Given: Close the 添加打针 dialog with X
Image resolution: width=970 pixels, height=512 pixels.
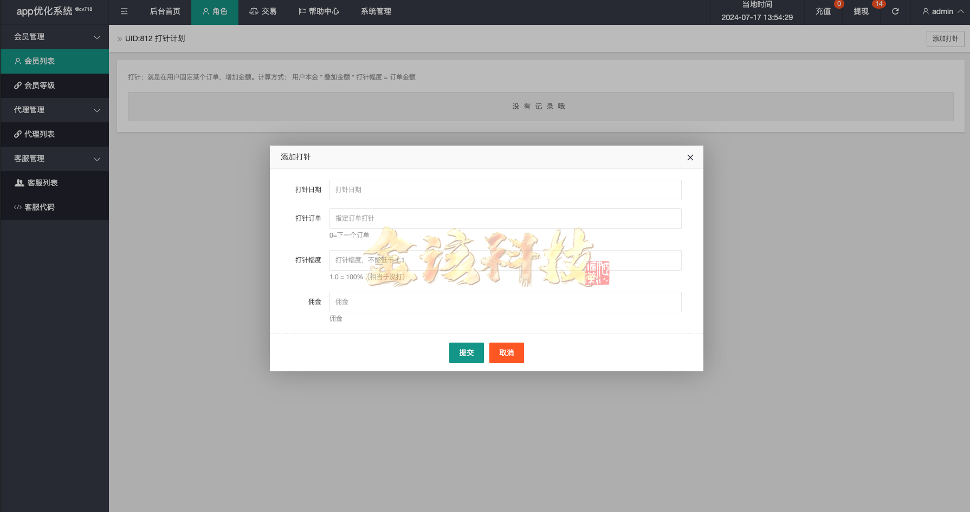Looking at the screenshot, I should (690, 157).
